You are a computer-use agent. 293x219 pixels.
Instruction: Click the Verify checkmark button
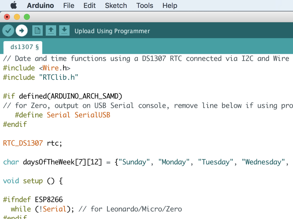8,31
